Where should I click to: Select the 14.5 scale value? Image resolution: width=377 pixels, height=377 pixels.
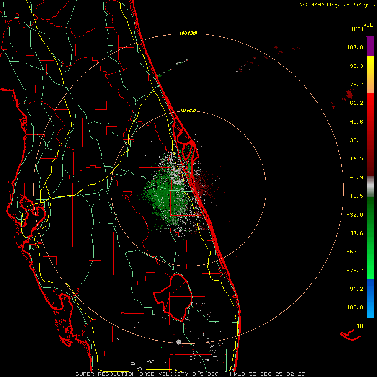pos(356,159)
